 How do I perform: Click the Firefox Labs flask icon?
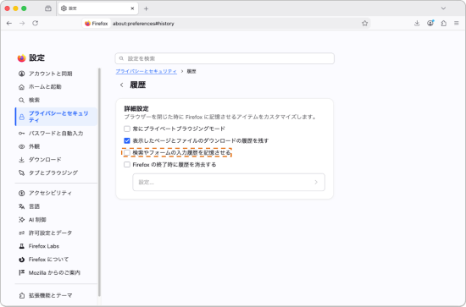tap(21, 246)
